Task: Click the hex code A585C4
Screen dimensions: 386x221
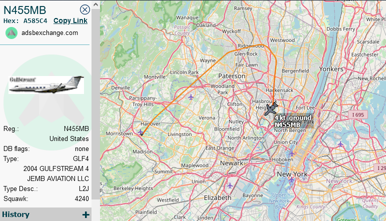Action: point(35,21)
